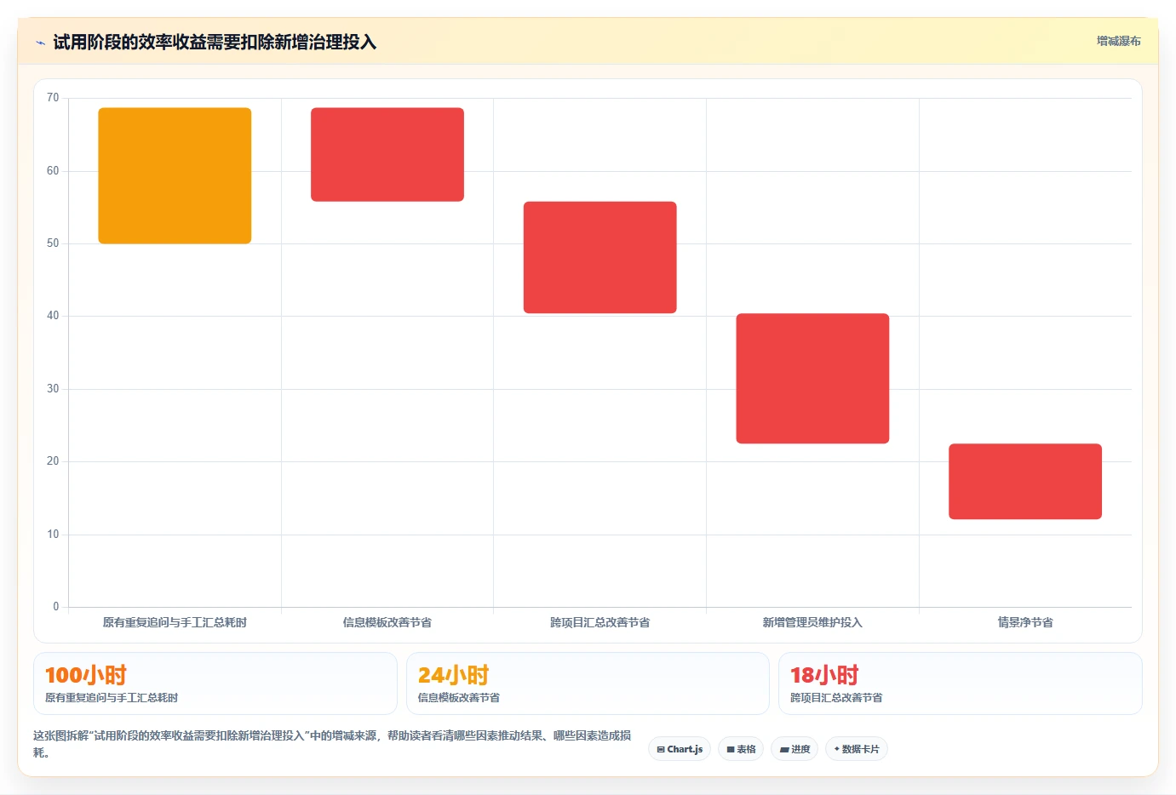Image resolution: width=1176 pixels, height=795 pixels.
Task: Click y-axis tick value 40
Action: point(53,316)
